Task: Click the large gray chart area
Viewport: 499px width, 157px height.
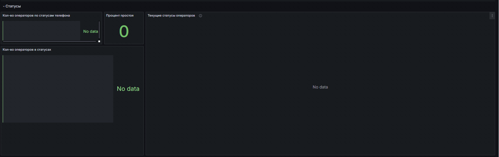Action: (58, 89)
